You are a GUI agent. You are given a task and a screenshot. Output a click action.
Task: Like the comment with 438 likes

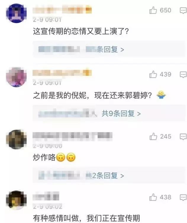[153, 197]
